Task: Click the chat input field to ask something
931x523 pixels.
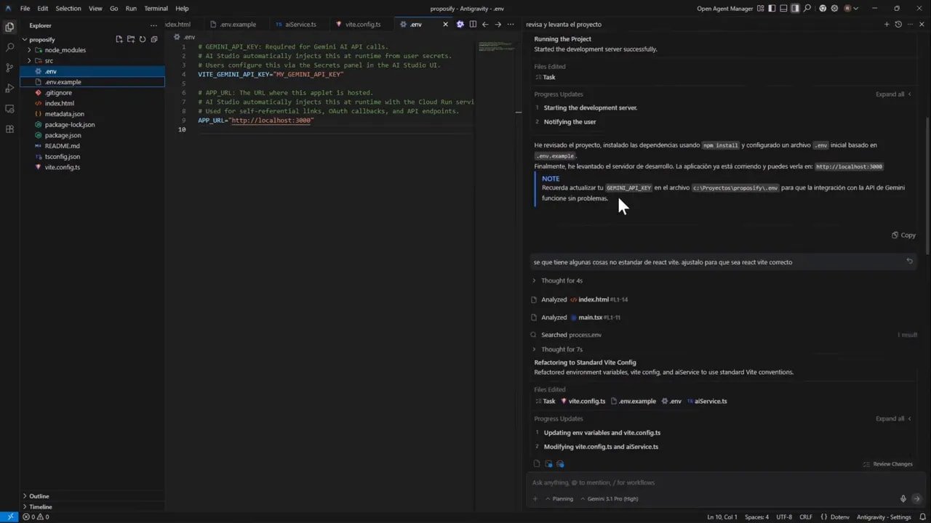Action: (691, 482)
